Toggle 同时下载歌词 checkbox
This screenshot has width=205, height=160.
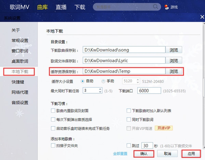pos(129,119)
